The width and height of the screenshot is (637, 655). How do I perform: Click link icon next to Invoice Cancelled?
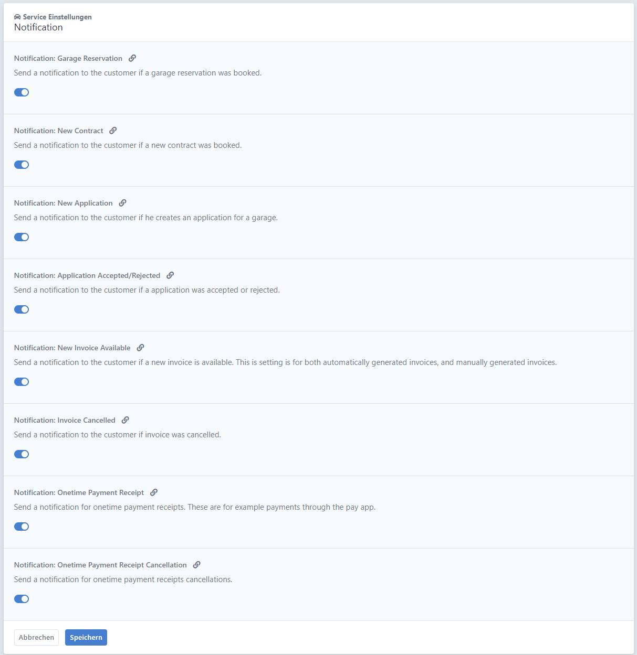click(125, 420)
